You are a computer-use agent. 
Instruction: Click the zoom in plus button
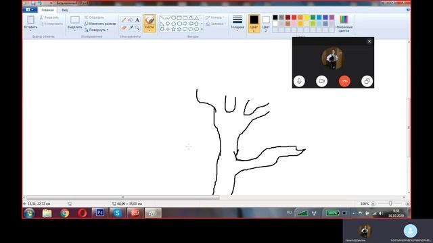[407, 204]
